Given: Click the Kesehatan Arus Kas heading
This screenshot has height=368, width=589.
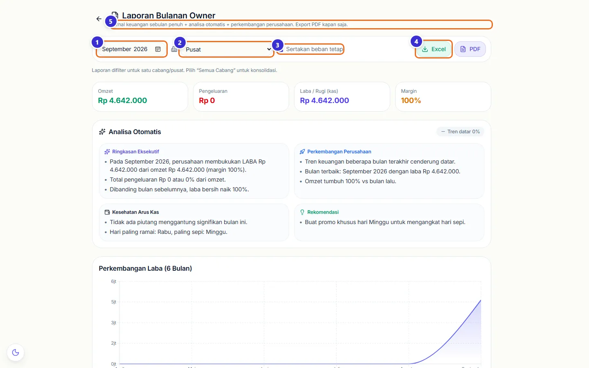Looking at the screenshot, I should [x=135, y=212].
